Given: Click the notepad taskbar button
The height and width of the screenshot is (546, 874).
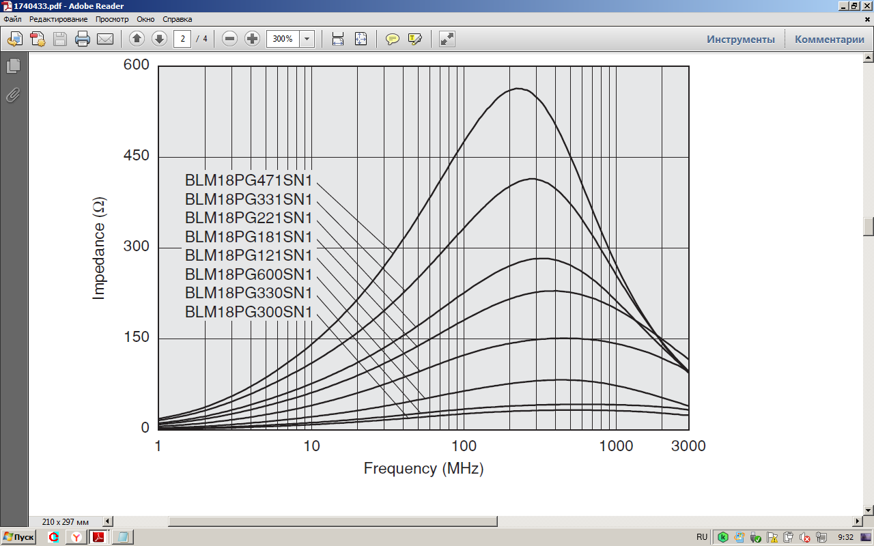Looking at the screenshot, I should tap(122, 537).
